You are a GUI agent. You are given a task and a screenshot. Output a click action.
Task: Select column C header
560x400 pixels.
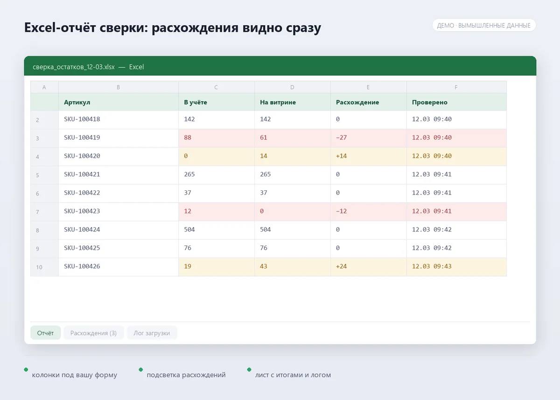click(217, 87)
